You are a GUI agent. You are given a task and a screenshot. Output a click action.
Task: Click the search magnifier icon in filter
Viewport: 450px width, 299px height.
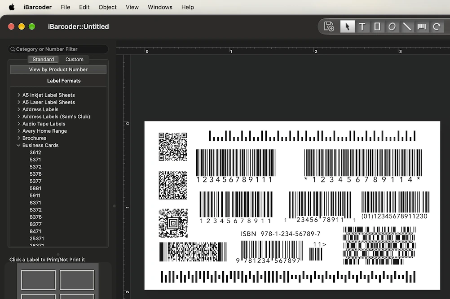[13, 49]
